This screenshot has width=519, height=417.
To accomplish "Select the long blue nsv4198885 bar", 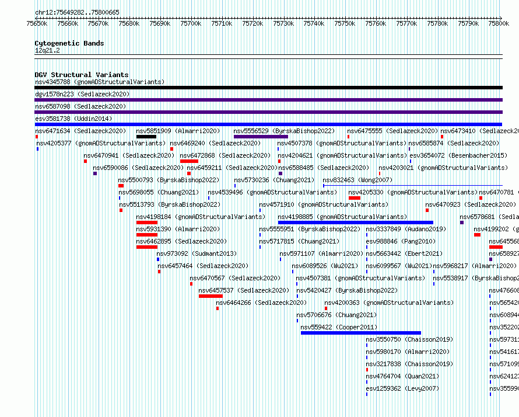I will [x=356, y=223].
